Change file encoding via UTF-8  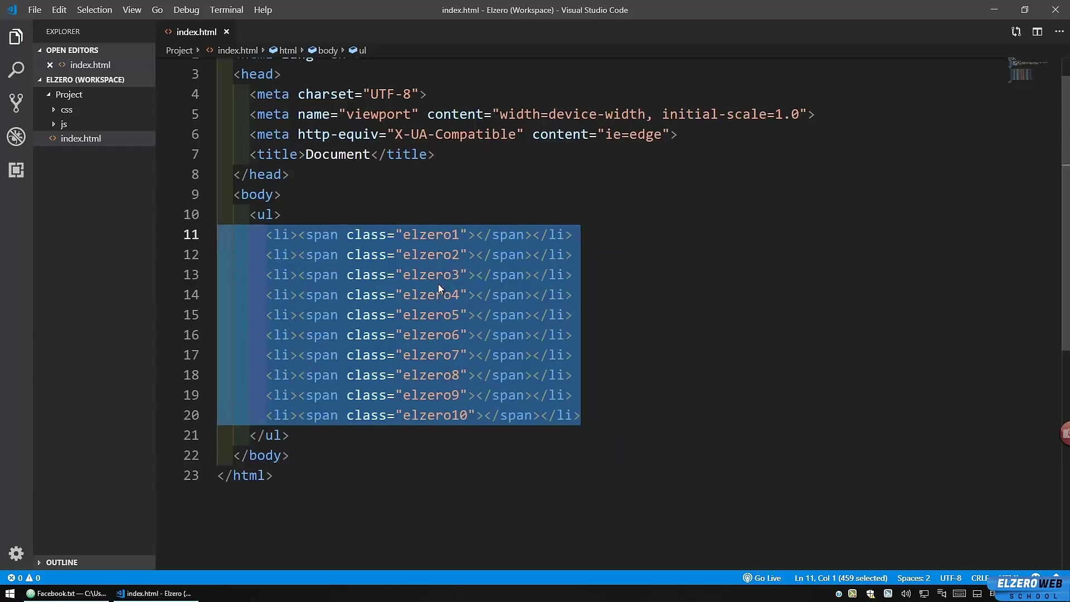click(950, 578)
